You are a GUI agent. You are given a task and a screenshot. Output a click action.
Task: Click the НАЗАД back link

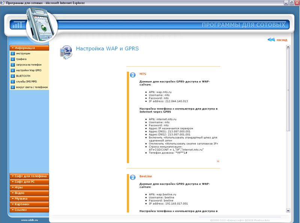pos(282,40)
